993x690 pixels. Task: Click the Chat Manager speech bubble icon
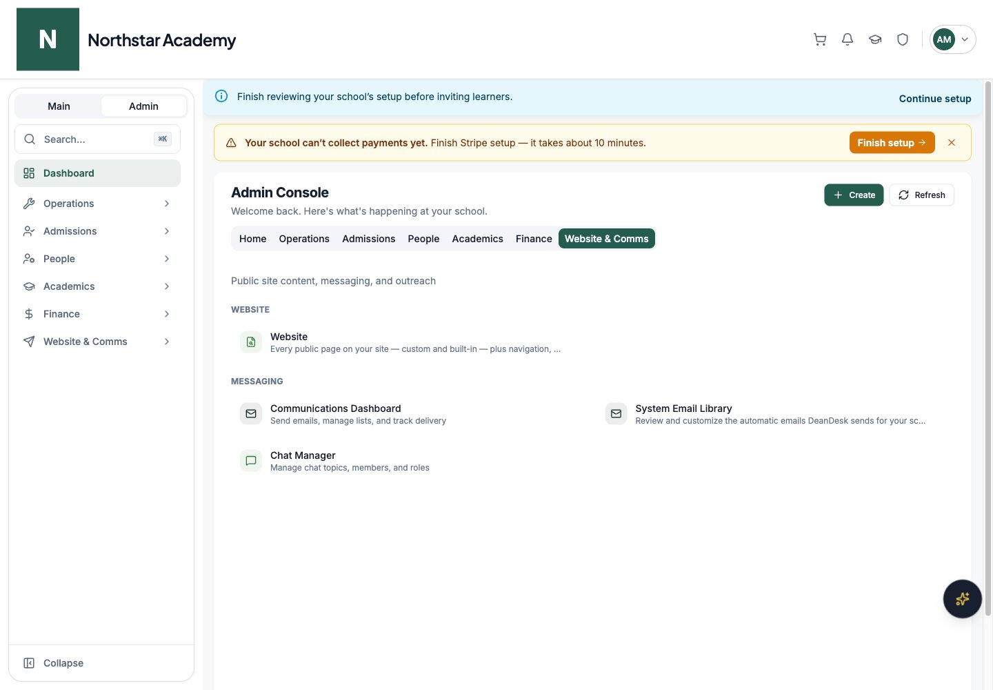click(251, 461)
